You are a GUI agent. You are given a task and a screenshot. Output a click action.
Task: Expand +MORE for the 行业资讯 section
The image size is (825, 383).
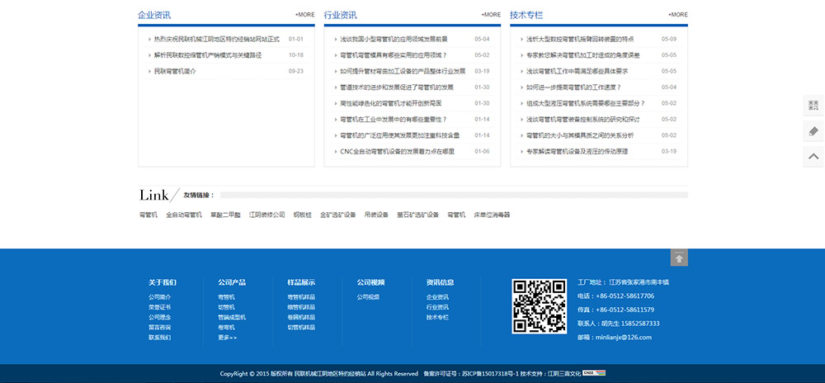[491, 15]
